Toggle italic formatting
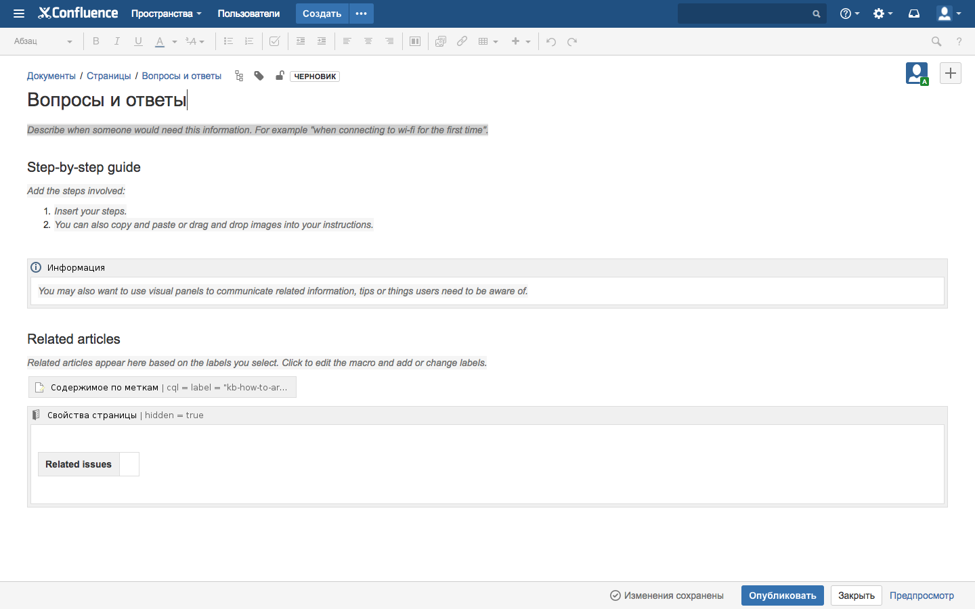 pyautogui.click(x=117, y=41)
